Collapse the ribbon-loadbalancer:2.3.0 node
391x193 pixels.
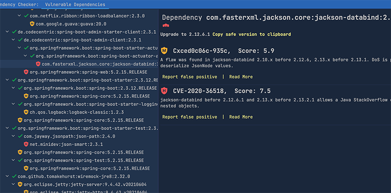pos(19,16)
